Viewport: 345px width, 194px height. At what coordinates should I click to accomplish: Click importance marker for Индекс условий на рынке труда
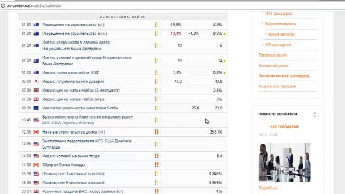click(158, 156)
